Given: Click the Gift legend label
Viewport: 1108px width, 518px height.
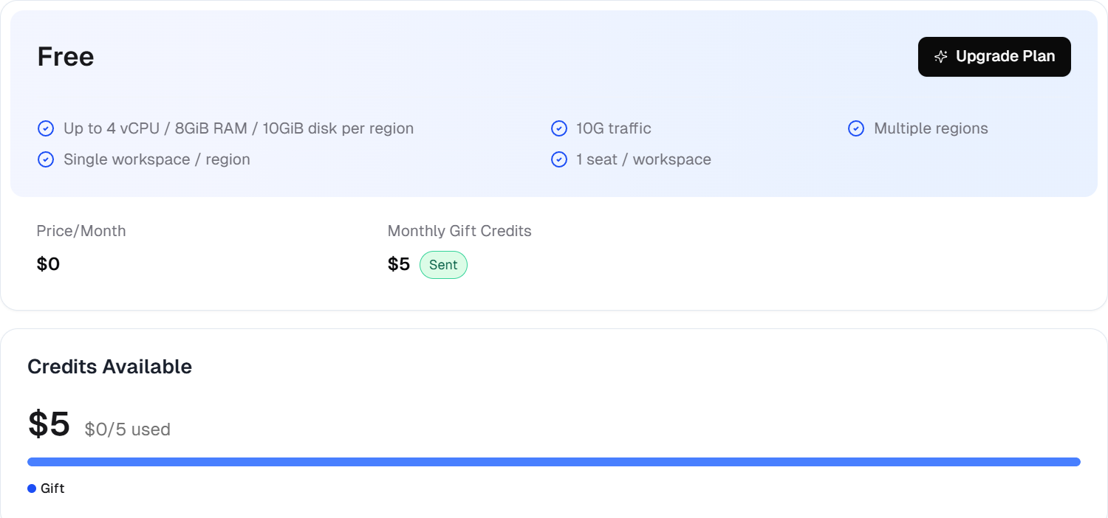Looking at the screenshot, I should 52,488.
